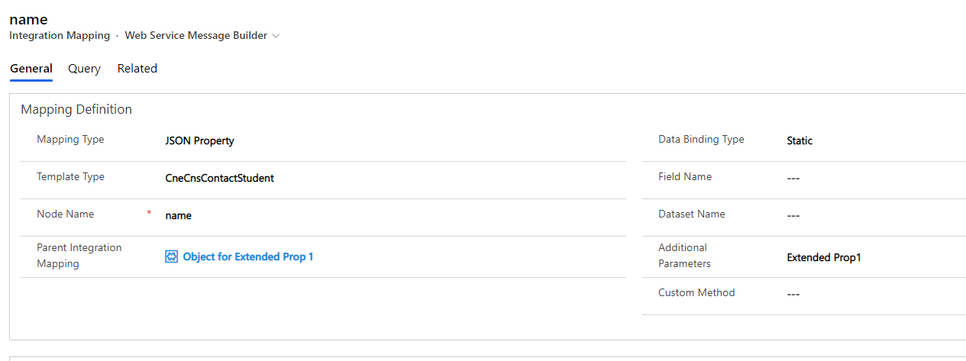
Task: Click the record title "name" heading
Action: pyautogui.click(x=28, y=20)
